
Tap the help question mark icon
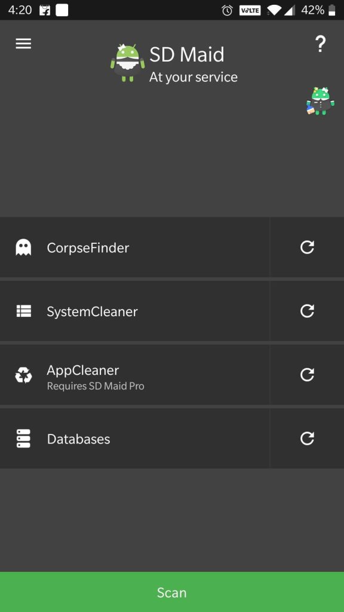[x=320, y=44]
